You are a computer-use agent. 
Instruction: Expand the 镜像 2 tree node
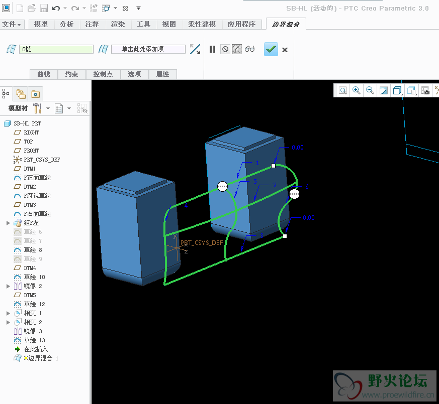[x=9, y=286]
